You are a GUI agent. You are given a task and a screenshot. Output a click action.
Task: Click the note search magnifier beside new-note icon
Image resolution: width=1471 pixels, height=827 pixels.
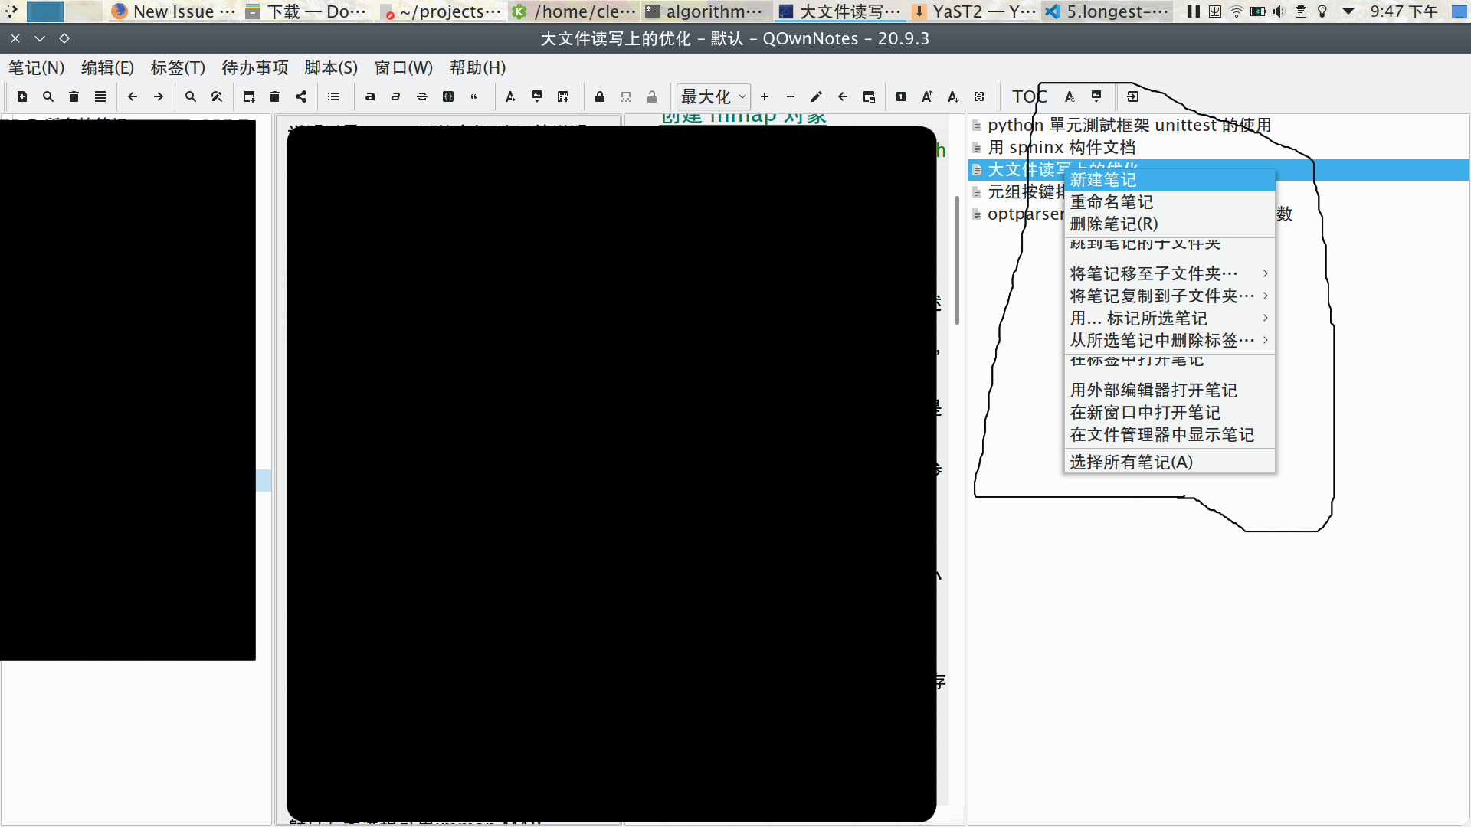tap(48, 96)
